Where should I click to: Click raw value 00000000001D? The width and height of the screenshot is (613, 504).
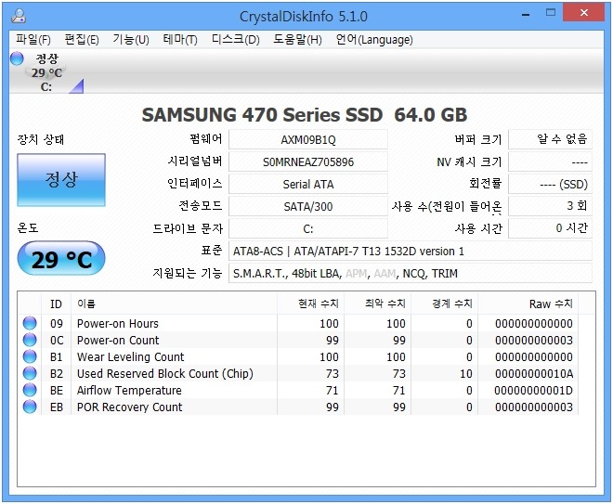click(x=534, y=391)
